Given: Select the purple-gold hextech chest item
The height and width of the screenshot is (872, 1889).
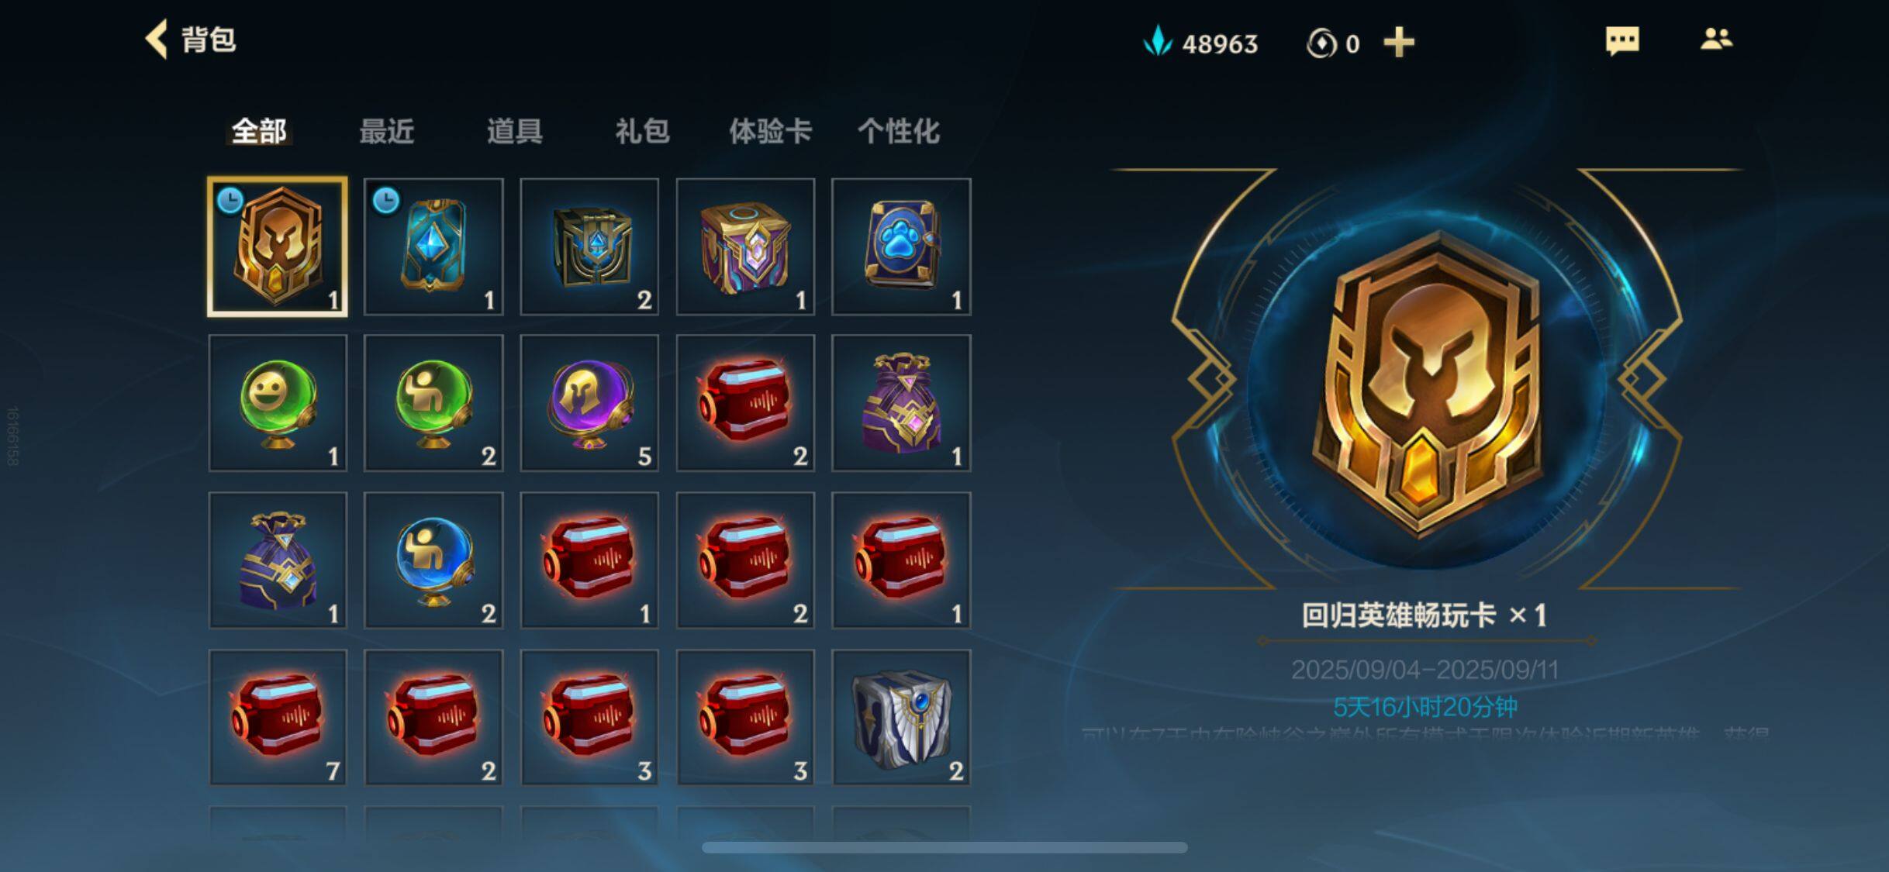Looking at the screenshot, I should [745, 247].
